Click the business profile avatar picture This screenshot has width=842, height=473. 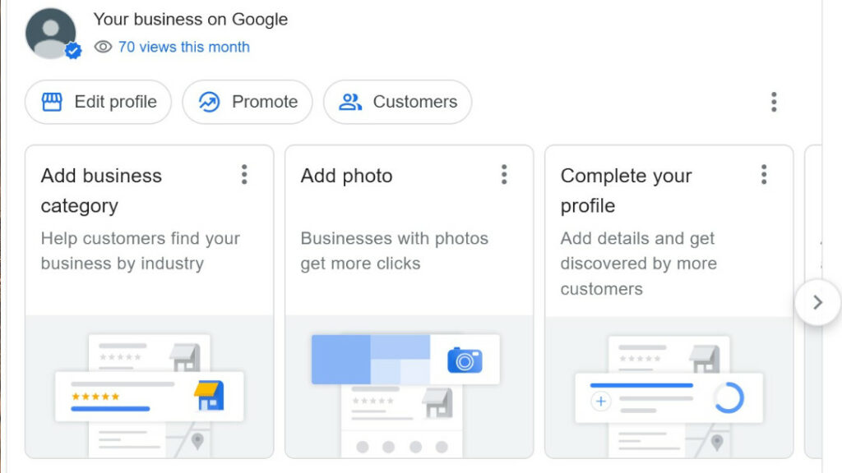coord(50,33)
